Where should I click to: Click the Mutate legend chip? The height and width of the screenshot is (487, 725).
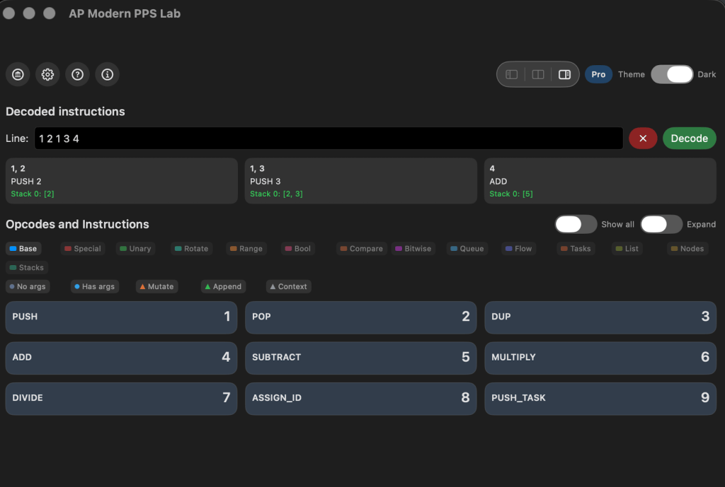tap(156, 286)
